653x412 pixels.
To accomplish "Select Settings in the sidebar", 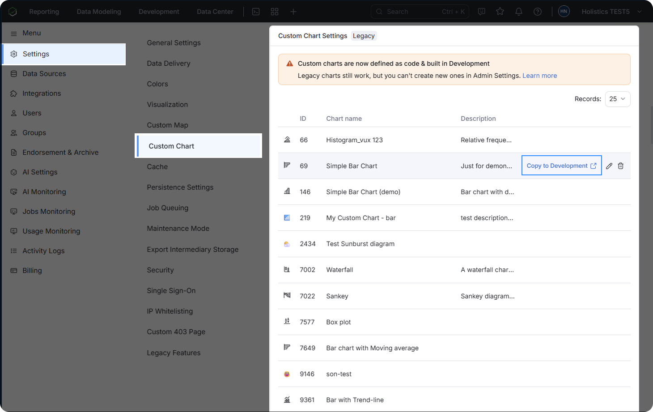I will 64,54.
